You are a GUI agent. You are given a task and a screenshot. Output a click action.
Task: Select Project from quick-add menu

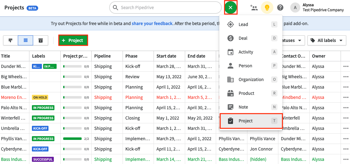click(251, 121)
